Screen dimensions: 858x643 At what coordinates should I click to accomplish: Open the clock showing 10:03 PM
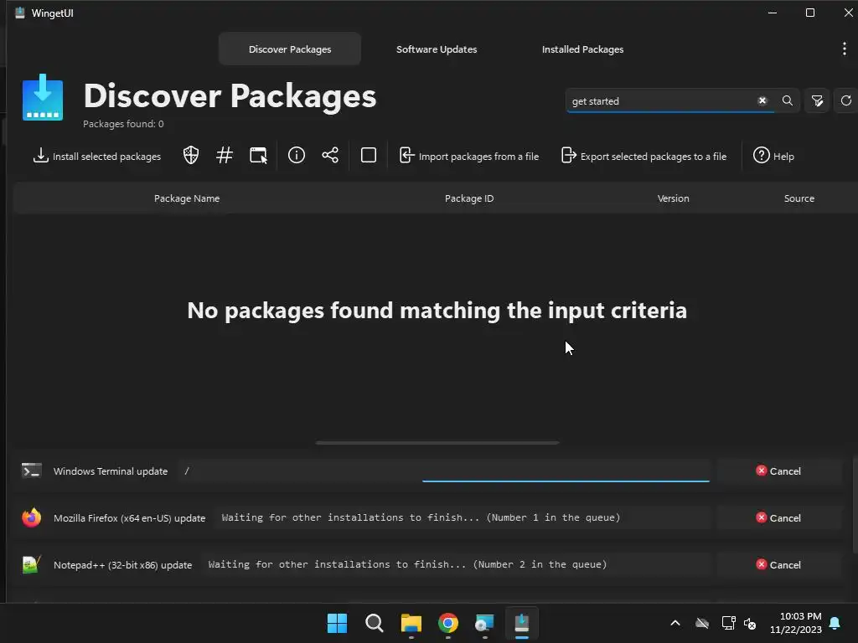point(796,623)
